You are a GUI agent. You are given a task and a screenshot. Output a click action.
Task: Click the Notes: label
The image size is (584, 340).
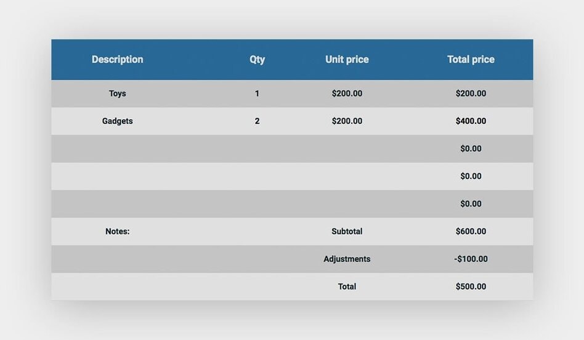[117, 232]
